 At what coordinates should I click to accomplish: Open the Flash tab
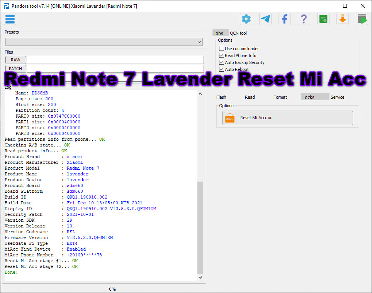point(221,97)
